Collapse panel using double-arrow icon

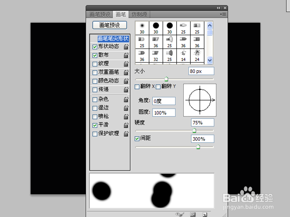click(x=219, y=8)
